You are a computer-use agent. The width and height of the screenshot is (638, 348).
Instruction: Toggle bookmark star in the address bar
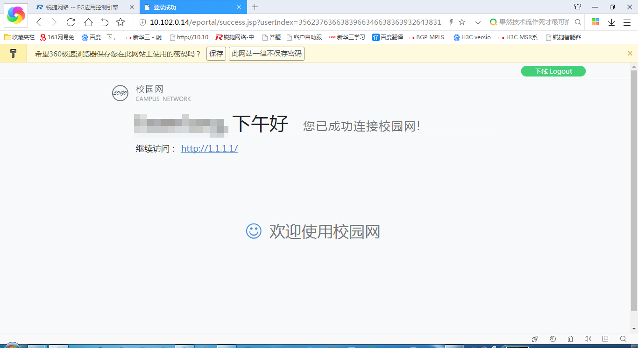(462, 22)
